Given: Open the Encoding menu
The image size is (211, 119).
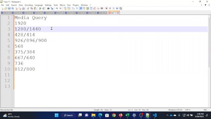Looking at the screenshot, I should tap(29, 5).
